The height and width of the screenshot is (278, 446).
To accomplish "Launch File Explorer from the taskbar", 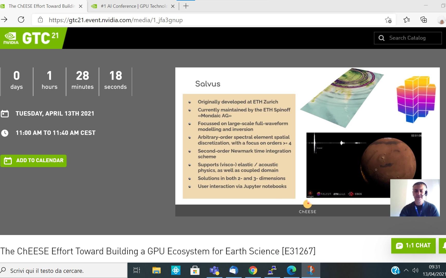I will 156,270.
